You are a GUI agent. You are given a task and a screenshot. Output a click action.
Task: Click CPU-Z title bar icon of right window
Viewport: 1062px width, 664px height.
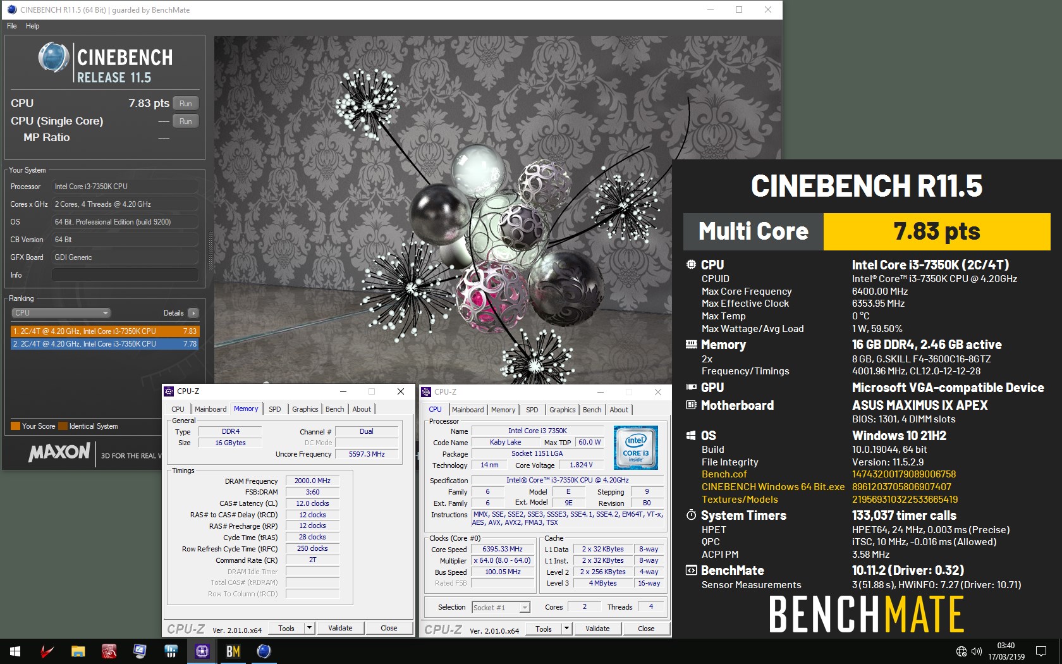click(x=427, y=392)
